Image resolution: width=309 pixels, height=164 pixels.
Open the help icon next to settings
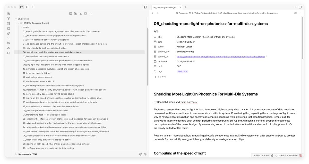[x=141, y=154]
